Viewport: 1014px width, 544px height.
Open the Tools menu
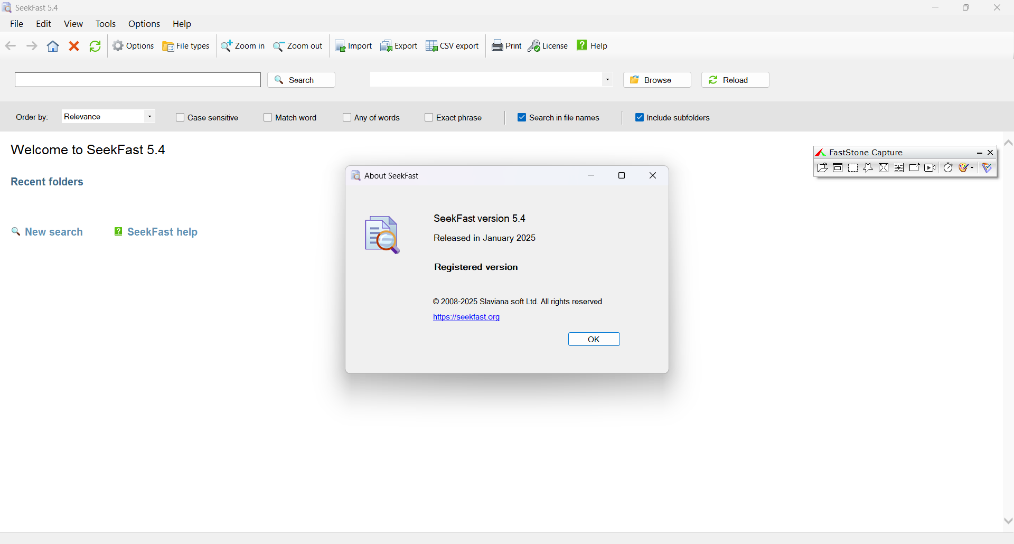106,24
